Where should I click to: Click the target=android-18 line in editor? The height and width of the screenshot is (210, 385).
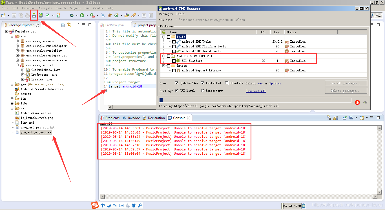coord(125,86)
